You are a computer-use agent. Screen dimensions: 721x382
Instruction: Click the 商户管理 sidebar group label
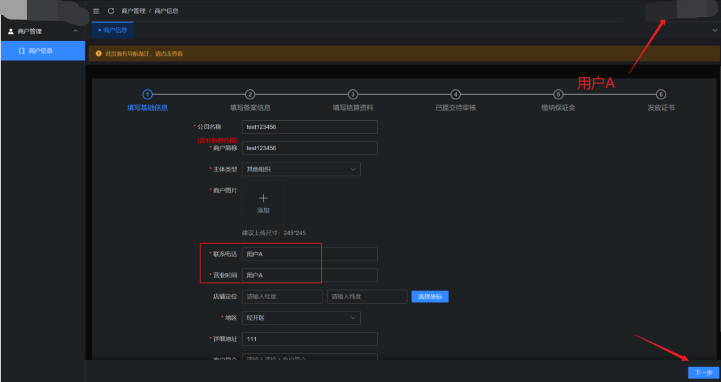click(30, 31)
